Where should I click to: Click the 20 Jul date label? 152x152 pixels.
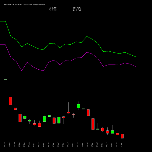(x=97, y=145)
